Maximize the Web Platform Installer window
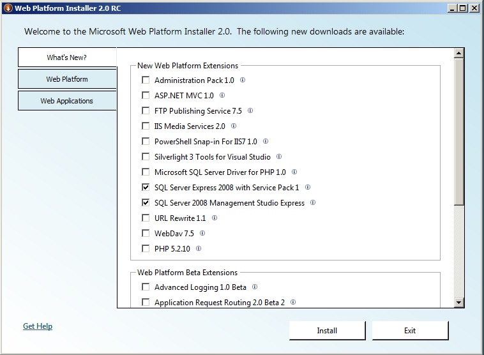 pos(463,8)
